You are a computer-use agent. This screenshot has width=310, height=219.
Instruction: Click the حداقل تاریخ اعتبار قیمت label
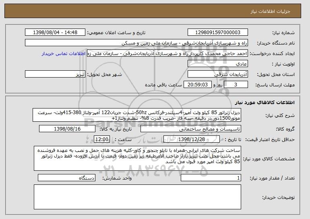point(270,140)
